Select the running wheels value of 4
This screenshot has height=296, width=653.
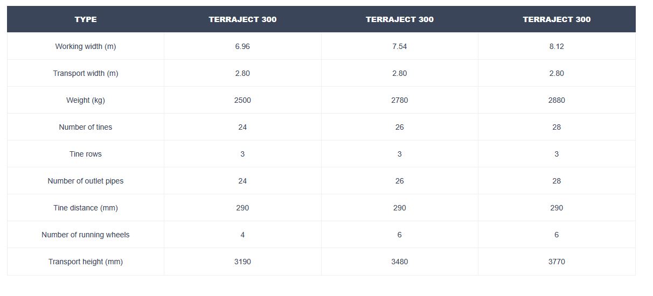[242, 235]
